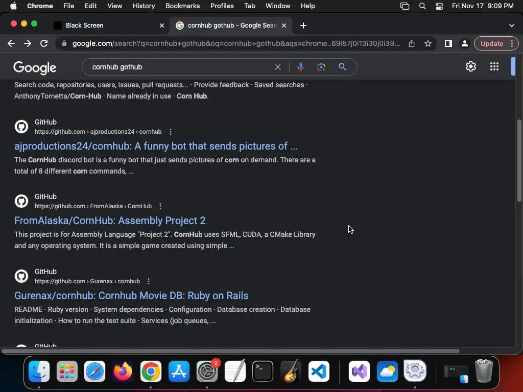
Task: Launch Firefox from the Dock
Action: click(x=123, y=371)
